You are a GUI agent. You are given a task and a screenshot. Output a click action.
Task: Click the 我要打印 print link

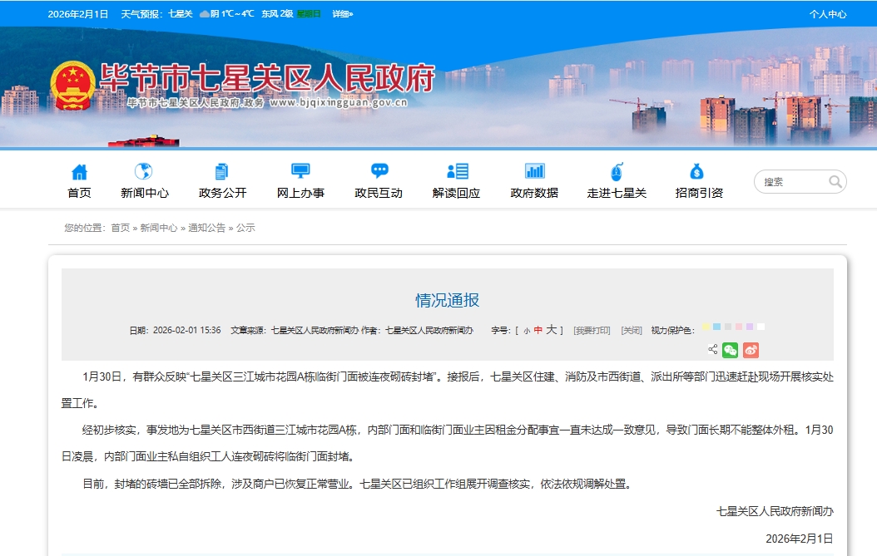point(592,331)
